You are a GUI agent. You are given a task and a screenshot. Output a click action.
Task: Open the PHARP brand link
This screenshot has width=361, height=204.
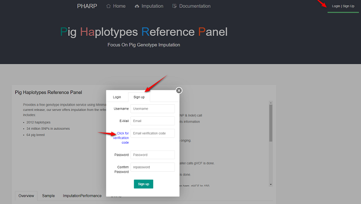pyautogui.click(x=87, y=6)
